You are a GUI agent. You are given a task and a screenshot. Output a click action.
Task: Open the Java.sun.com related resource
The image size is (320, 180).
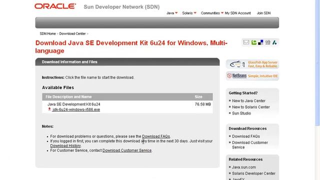244,167
